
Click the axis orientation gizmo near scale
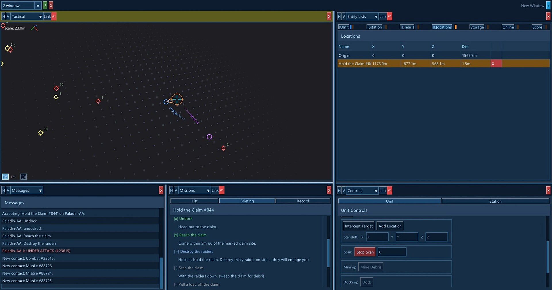(34, 28)
